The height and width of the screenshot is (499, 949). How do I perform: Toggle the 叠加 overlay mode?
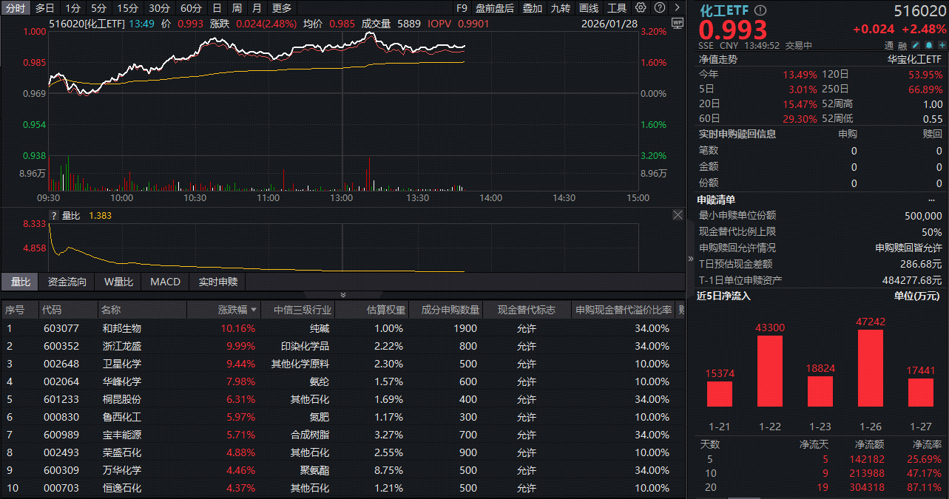click(534, 8)
